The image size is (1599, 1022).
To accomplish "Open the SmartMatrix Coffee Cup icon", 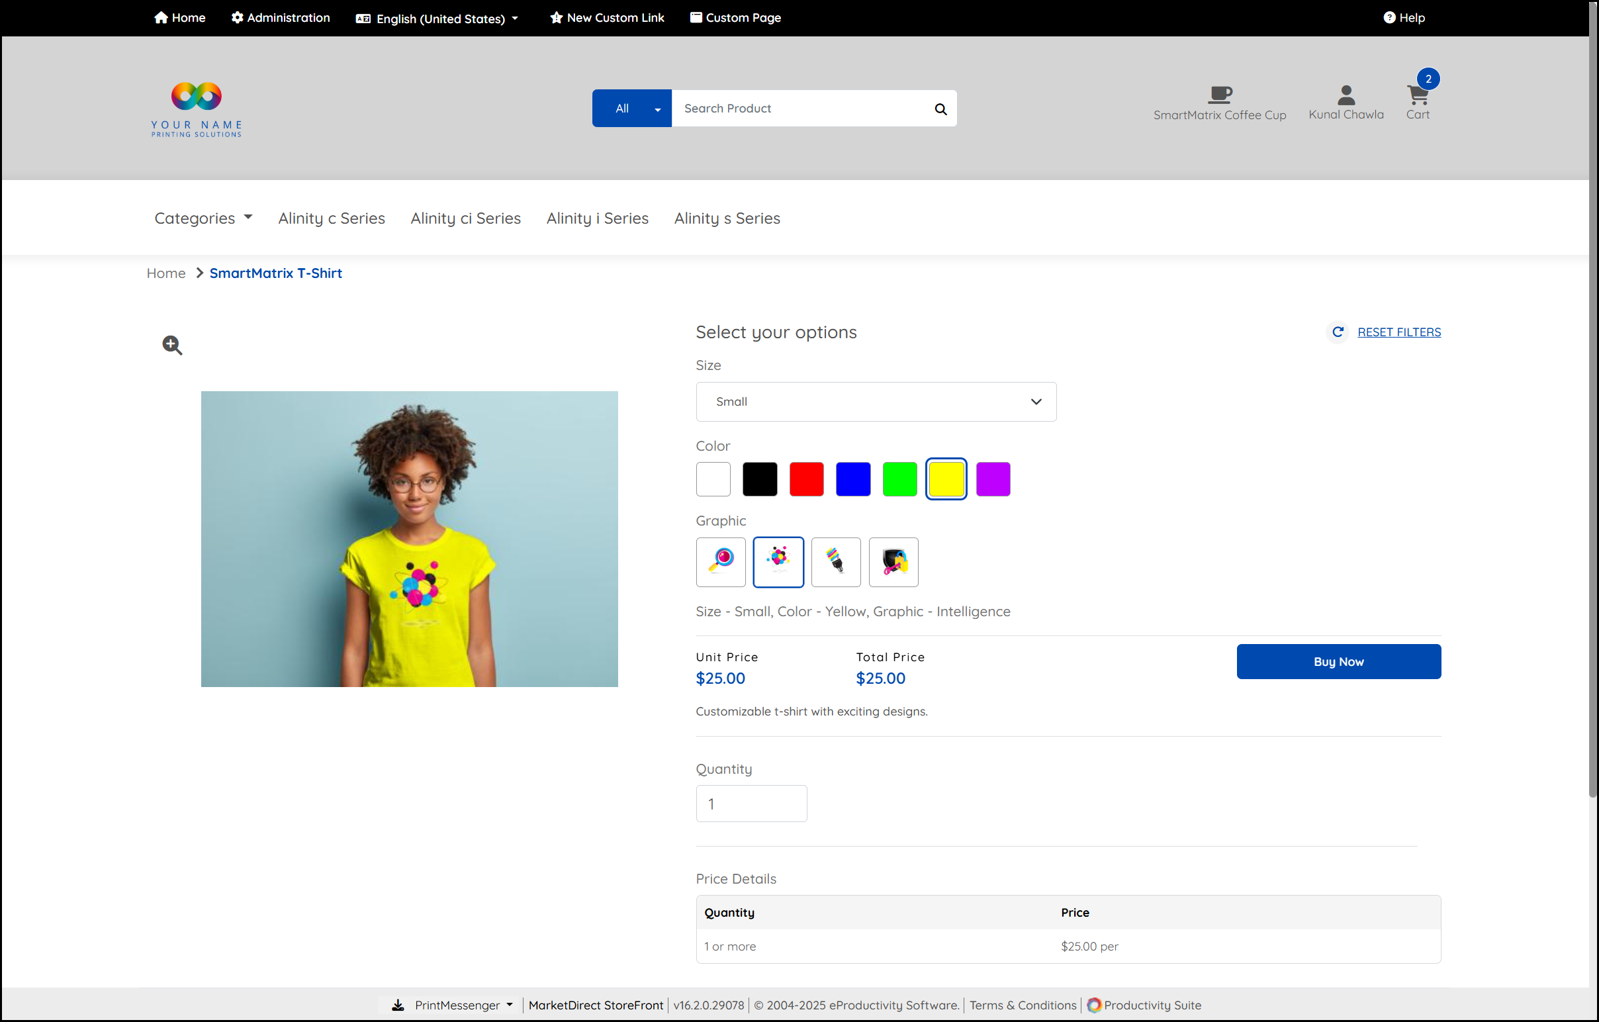I will pyautogui.click(x=1219, y=95).
